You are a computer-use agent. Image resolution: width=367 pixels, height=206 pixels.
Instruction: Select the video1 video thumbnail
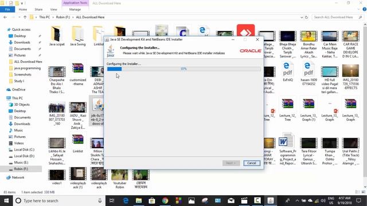tap(57, 177)
